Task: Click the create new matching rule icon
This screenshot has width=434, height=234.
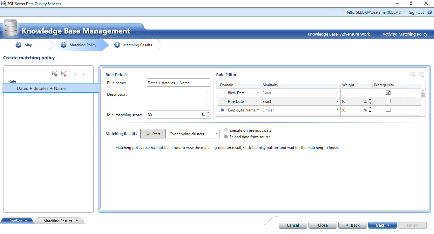Action: coord(55,74)
